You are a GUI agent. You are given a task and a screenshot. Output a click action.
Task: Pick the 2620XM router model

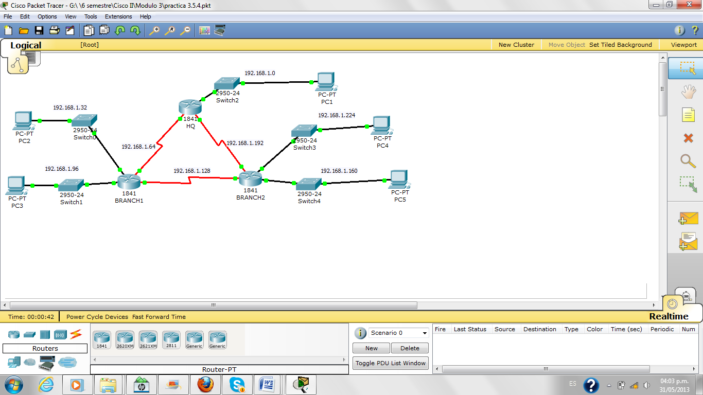click(x=125, y=340)
